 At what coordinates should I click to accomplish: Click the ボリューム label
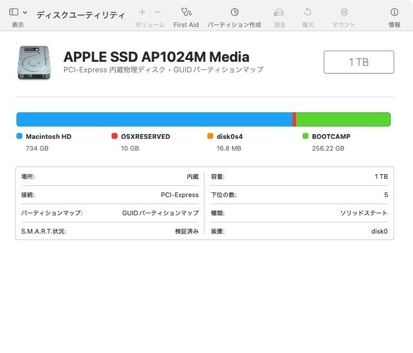150,25
